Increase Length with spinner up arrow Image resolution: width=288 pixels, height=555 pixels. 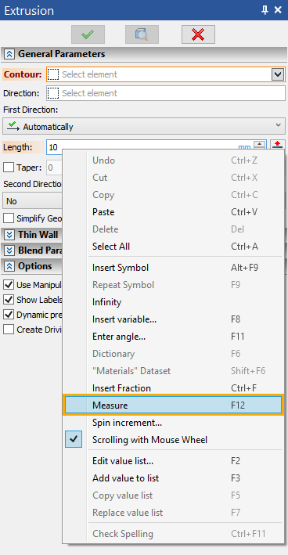(x=260, y=143)
